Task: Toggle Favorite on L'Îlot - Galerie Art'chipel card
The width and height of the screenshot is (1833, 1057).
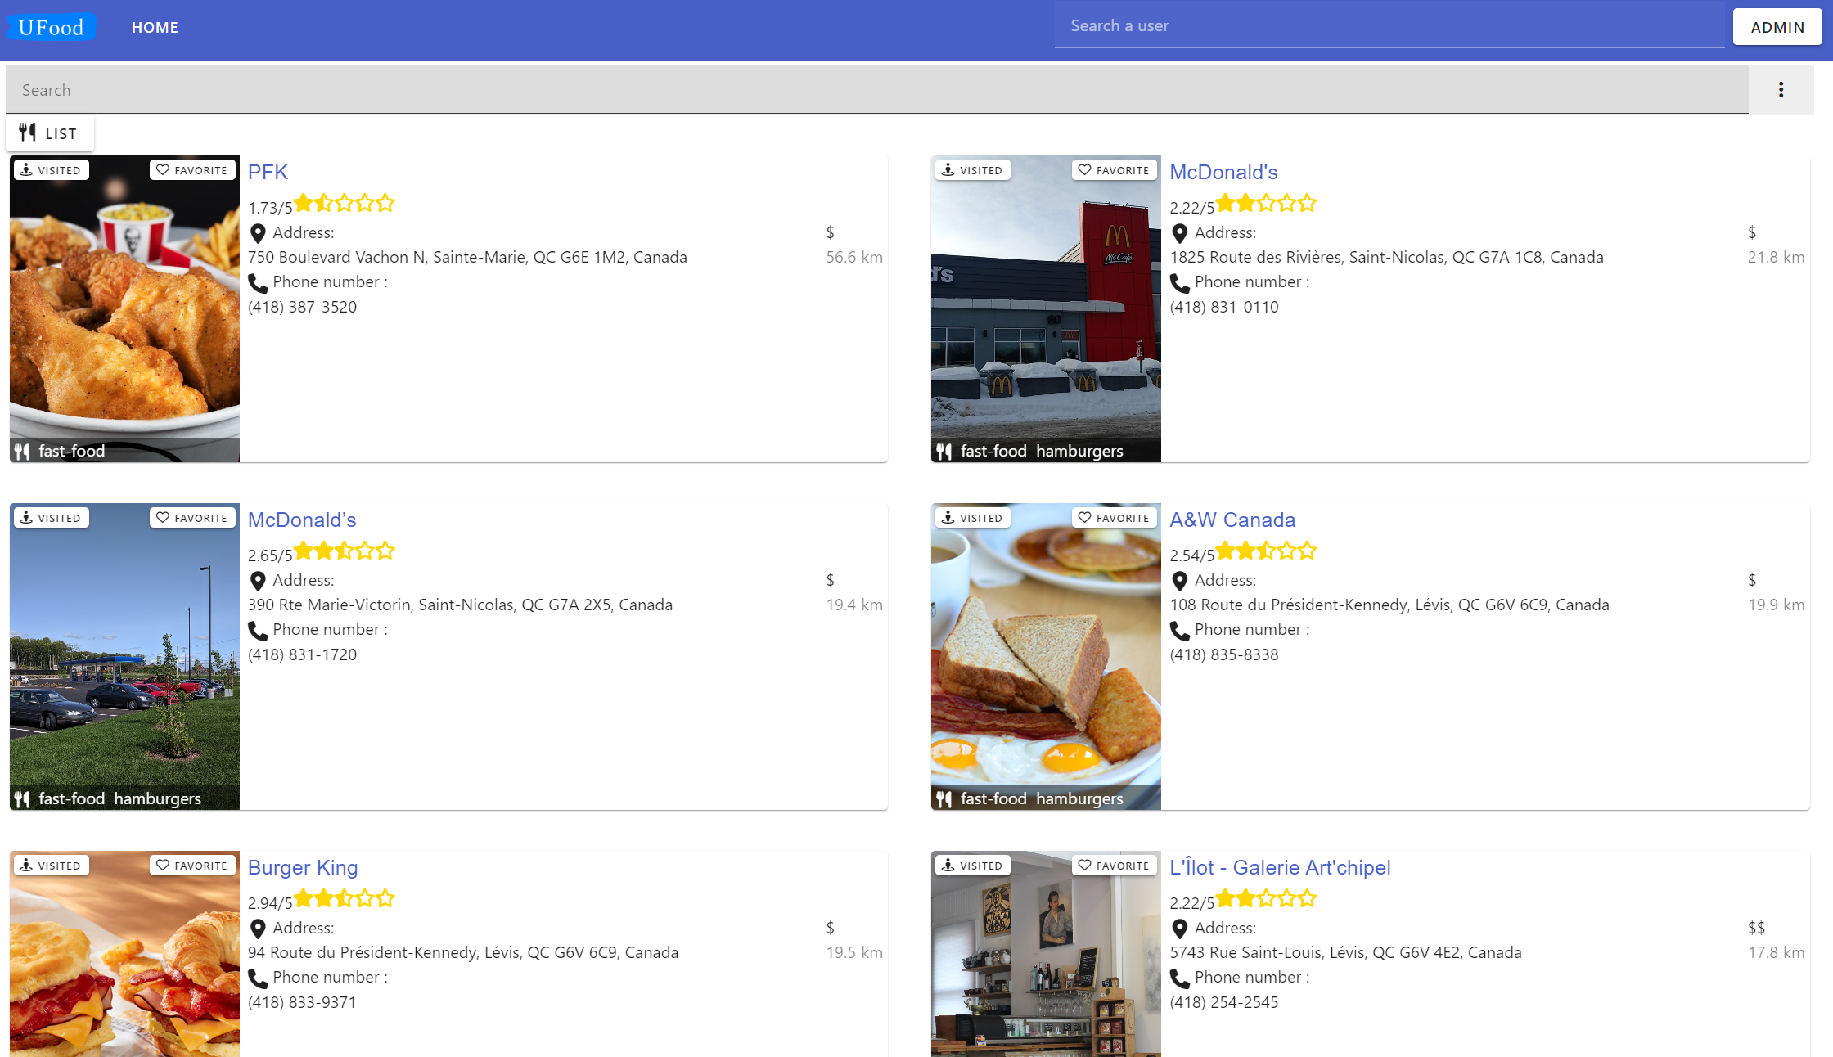Action: pos(1115,866)
